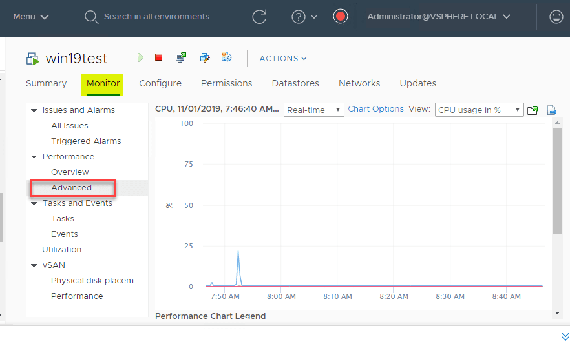Open the edit VM settings icon
Screen dimensions: 570x344
click(x=205, y=57)
